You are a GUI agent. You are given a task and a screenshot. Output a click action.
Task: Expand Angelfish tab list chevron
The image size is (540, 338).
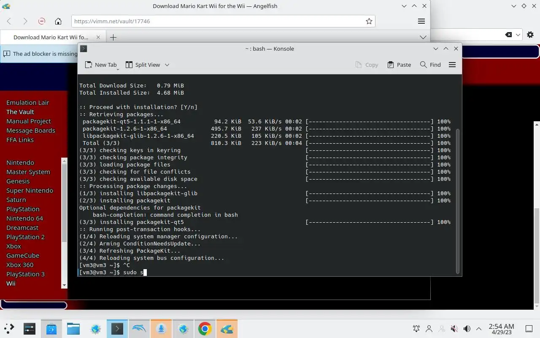point(423,37)
